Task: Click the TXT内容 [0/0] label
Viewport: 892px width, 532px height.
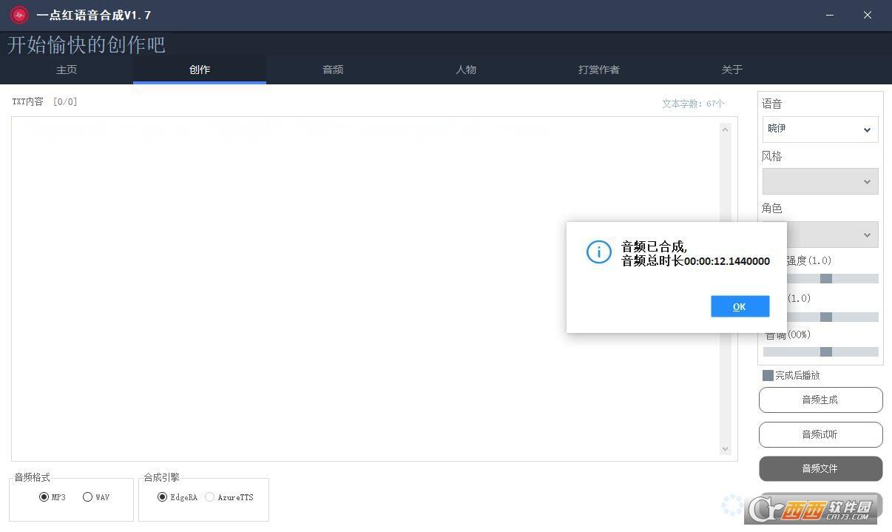Action: coord(44,101)
